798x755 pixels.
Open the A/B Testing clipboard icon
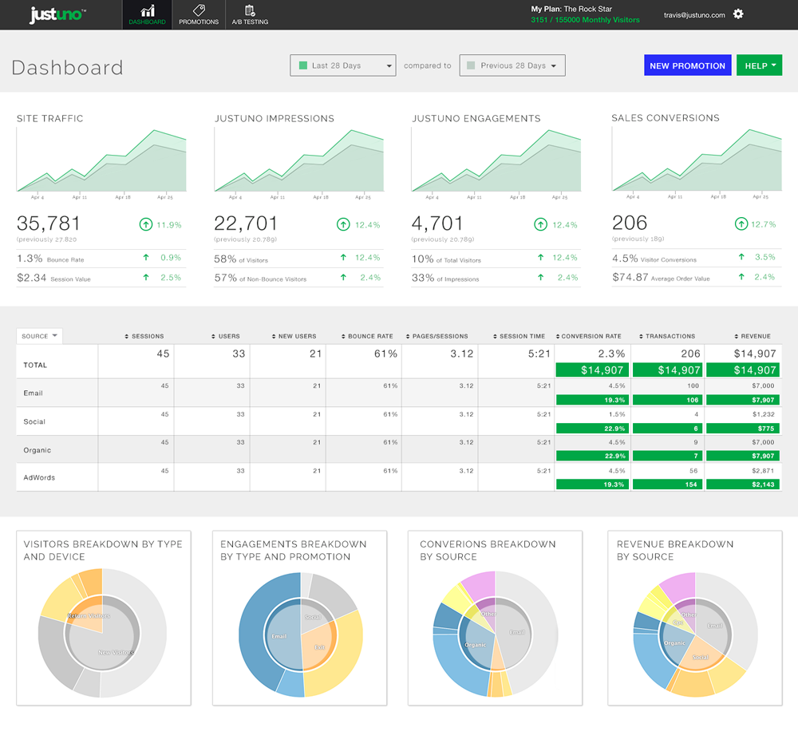(x=250, y=10)
